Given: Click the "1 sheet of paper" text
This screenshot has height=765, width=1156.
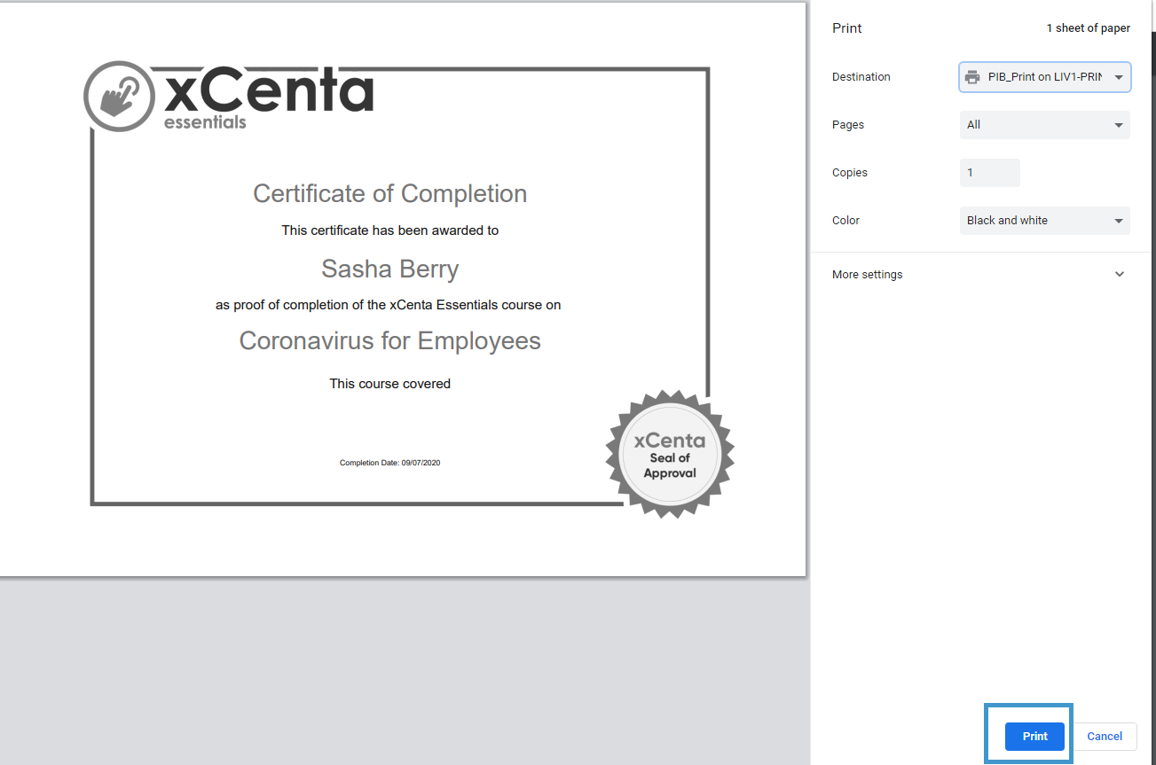Looking at the screenshot, I should point(1089,28).
